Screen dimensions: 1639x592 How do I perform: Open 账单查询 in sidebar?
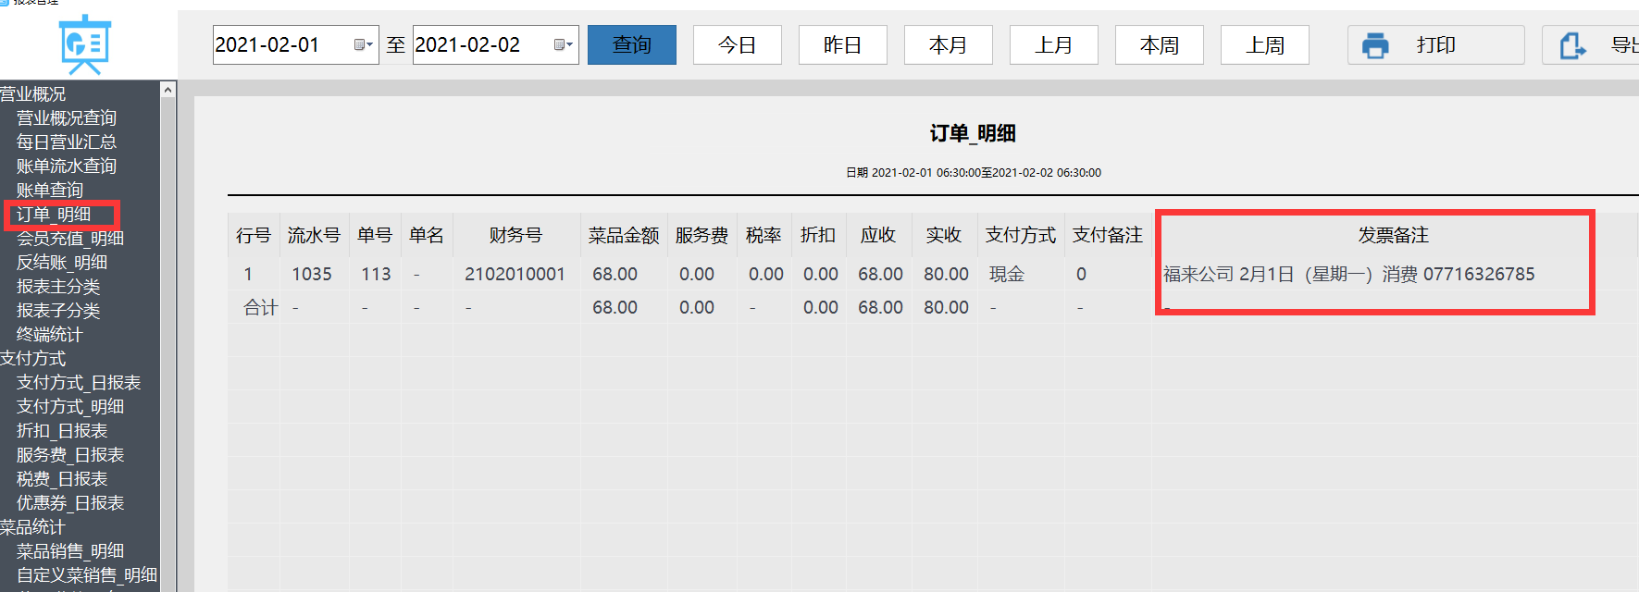pyautogui.click(x=50, y=190)
